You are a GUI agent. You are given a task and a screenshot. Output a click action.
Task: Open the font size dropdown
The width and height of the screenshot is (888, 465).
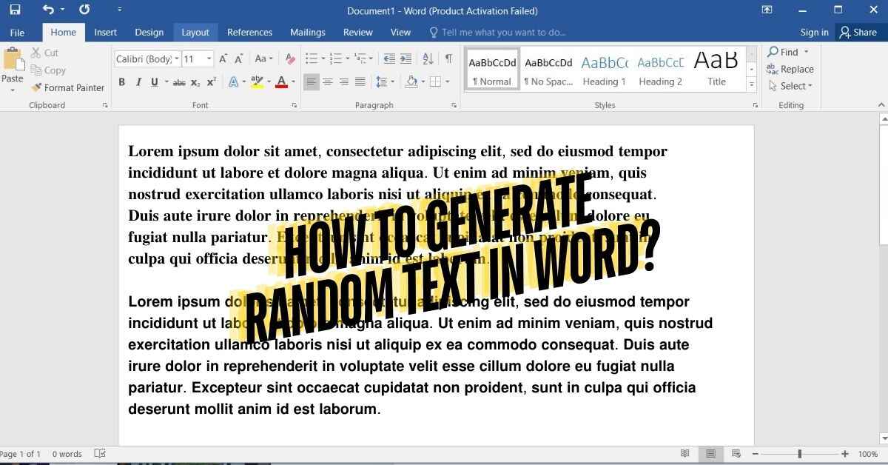pyautogui.click(x=209, y=58)
